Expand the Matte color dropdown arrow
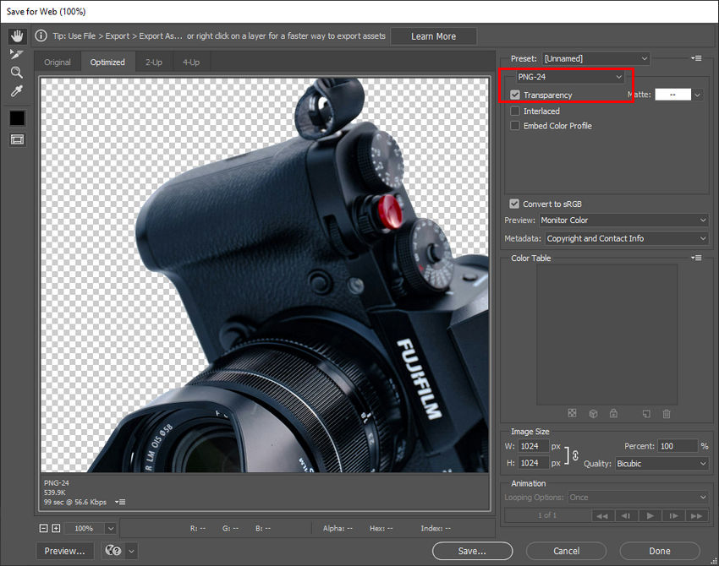 tap(698, 95)
